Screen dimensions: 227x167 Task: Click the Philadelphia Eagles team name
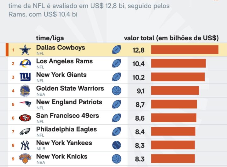pyautogui.click(x=67, y=129)
